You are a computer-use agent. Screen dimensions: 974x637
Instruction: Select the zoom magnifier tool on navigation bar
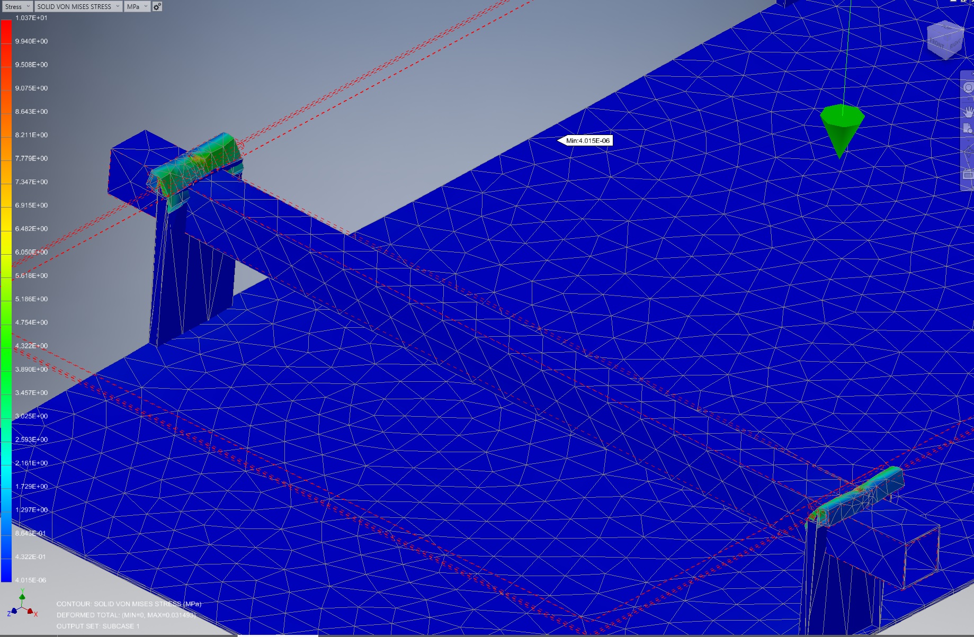click(968, 87)
